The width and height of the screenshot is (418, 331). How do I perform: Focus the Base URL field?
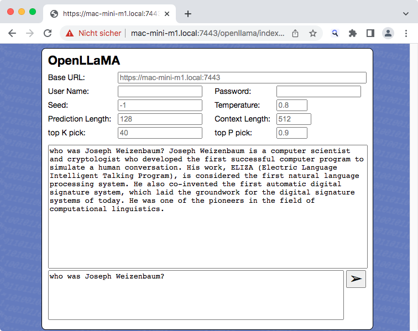242,77
